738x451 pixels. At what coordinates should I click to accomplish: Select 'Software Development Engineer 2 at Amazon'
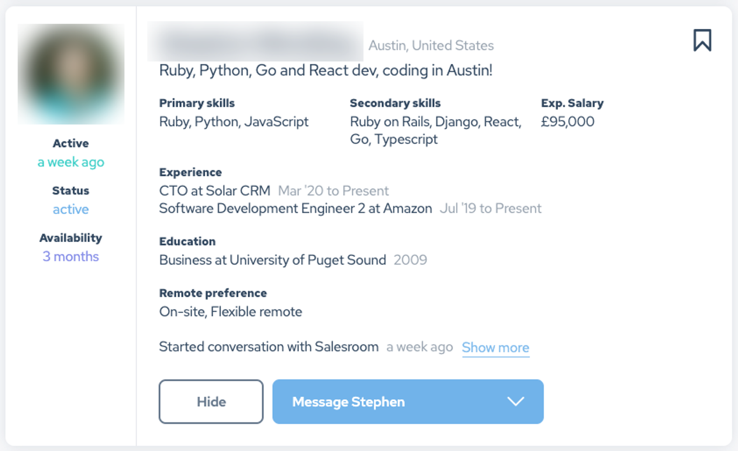(295, 209)
